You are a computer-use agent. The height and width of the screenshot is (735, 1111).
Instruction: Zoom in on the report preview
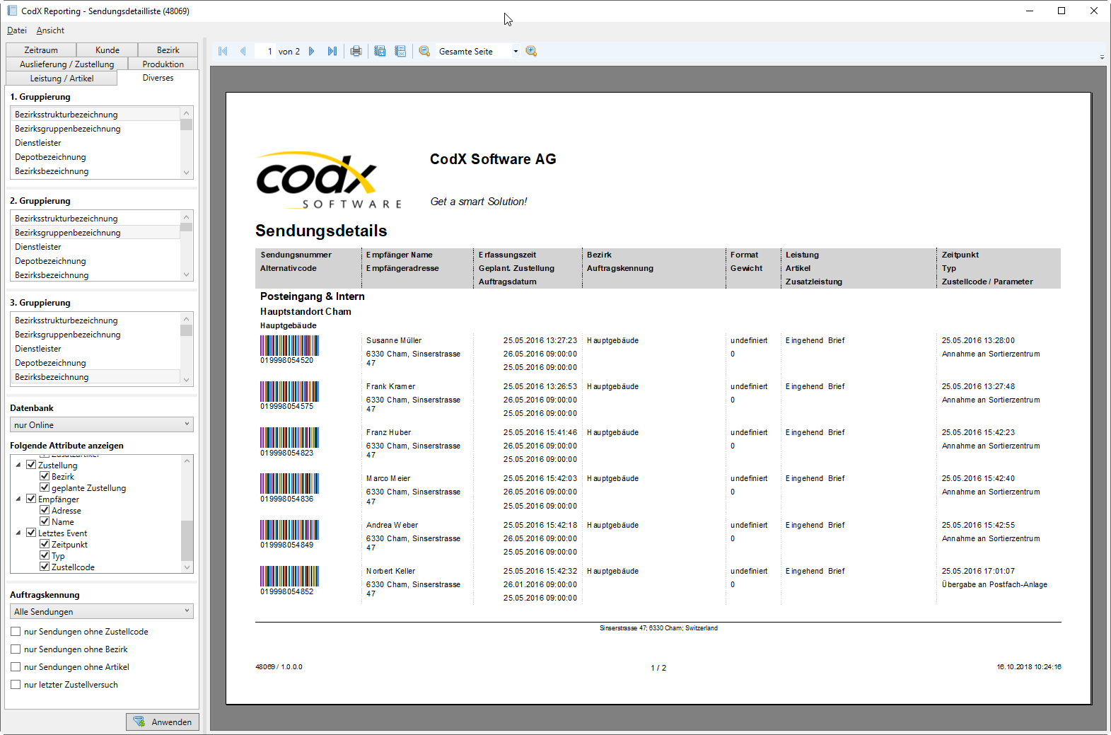tap(531, 52)
